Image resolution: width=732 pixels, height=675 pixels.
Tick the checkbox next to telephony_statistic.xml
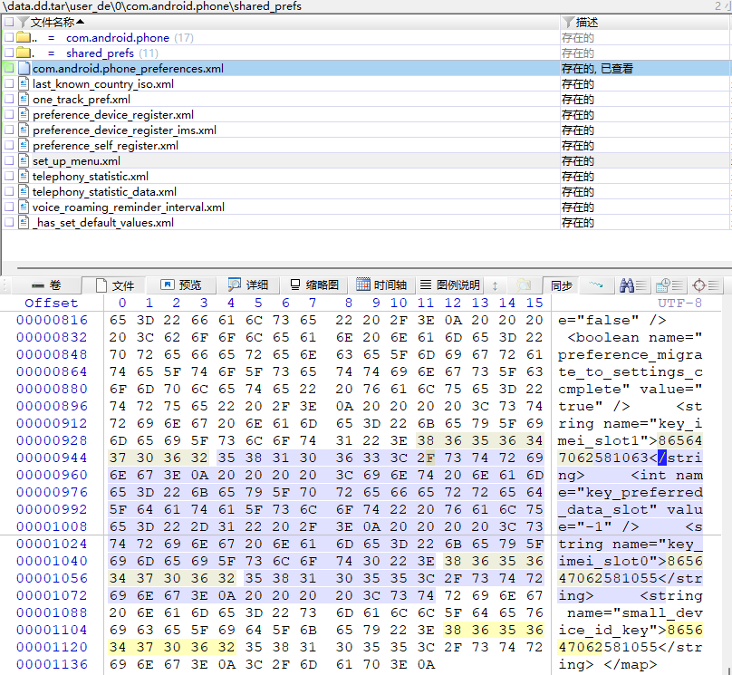[8, 177]
